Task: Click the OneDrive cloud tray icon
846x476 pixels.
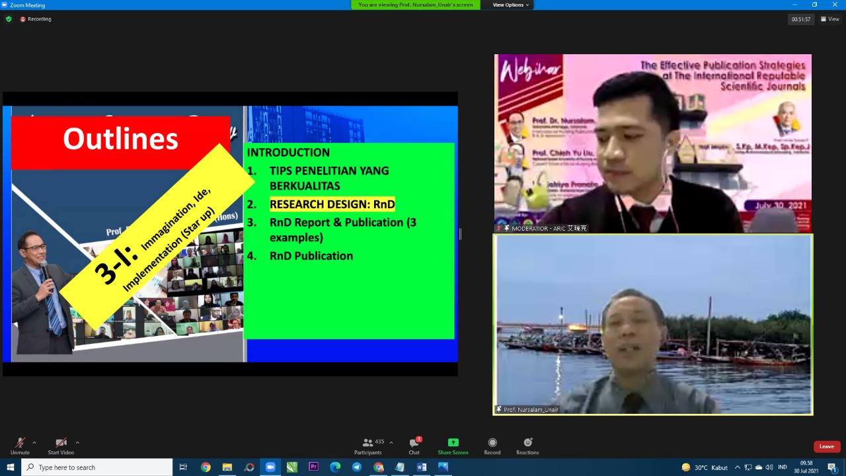Action: (759, 467)
